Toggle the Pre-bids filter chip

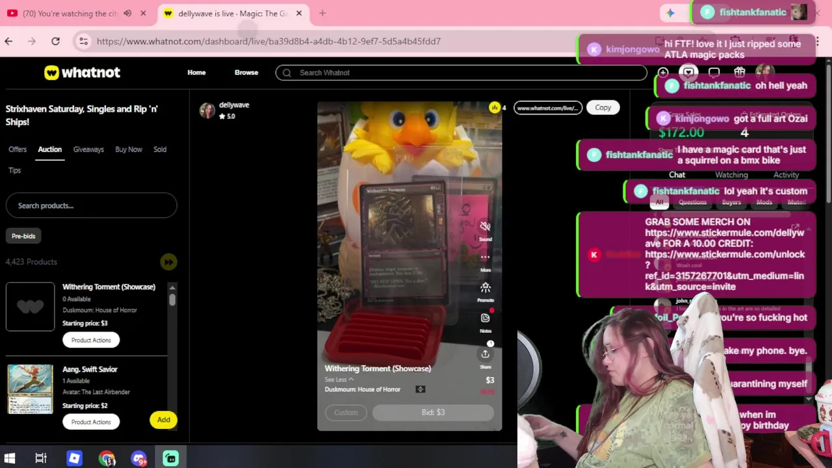(x=23, y=236)
